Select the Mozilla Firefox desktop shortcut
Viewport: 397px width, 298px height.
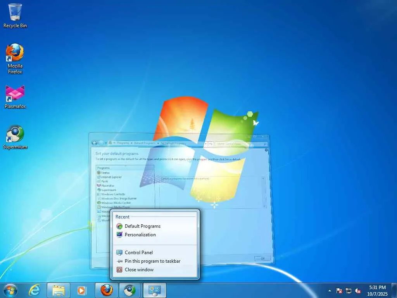15,59
